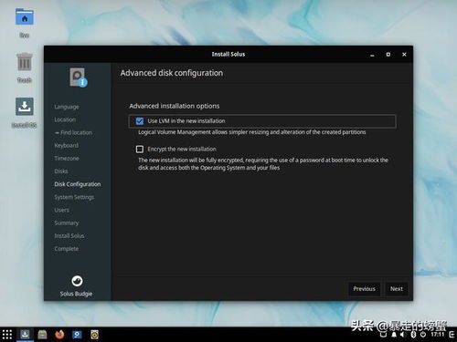Screen dimensions: 457x342
Task: Click the Install Solus title bar text
Action: pyautogui.click(x=228, y=54)
